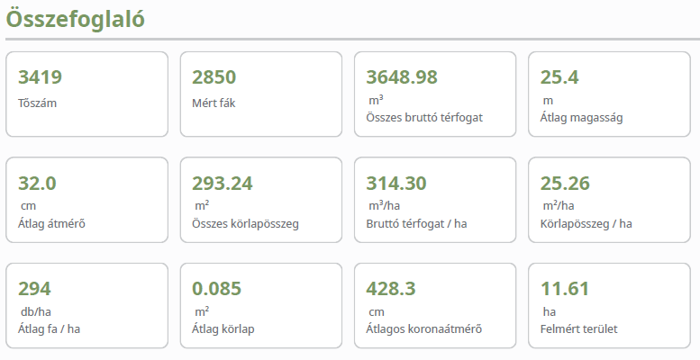The height and width of the screenshot is (360, 700).
Task: Click the Felmért terület label
Action: 578,329
